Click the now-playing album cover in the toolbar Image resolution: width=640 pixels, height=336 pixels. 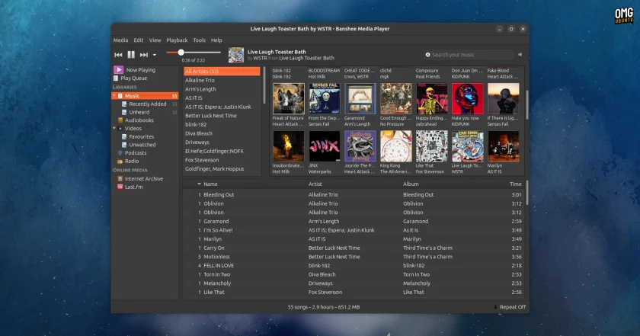point(236,55)
